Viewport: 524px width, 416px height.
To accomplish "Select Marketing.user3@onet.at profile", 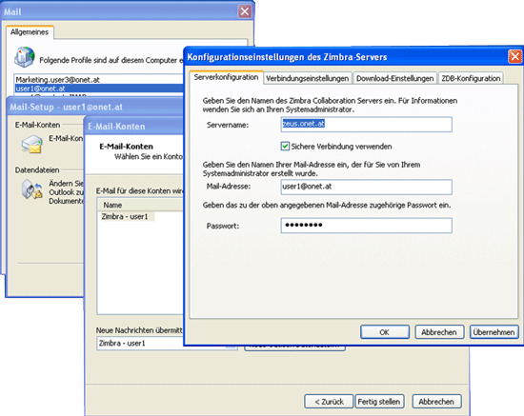I will (98, 79).
